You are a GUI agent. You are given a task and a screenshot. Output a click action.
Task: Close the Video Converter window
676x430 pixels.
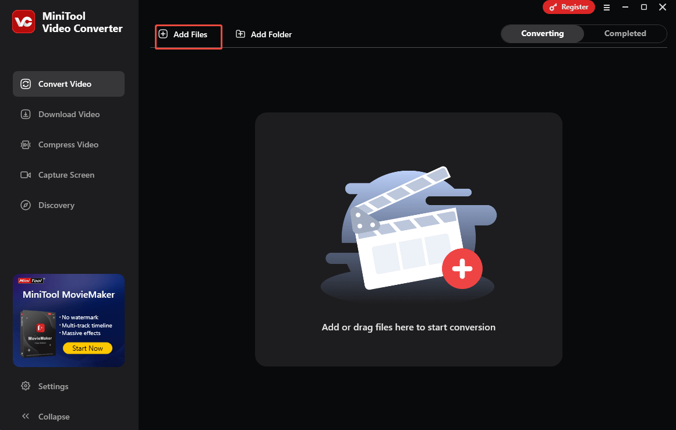(x=663, y=7)
